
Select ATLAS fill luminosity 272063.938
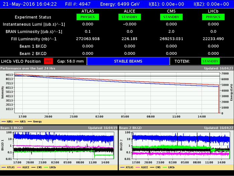coord(88,39)
